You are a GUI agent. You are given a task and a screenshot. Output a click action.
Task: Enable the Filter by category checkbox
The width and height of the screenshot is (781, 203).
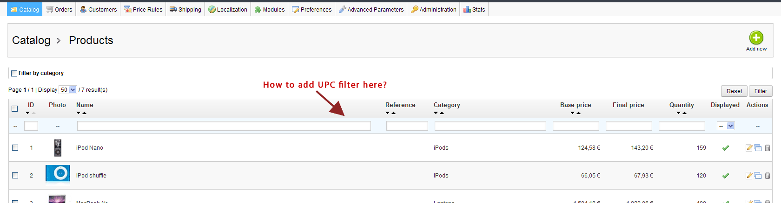point(14,73)
